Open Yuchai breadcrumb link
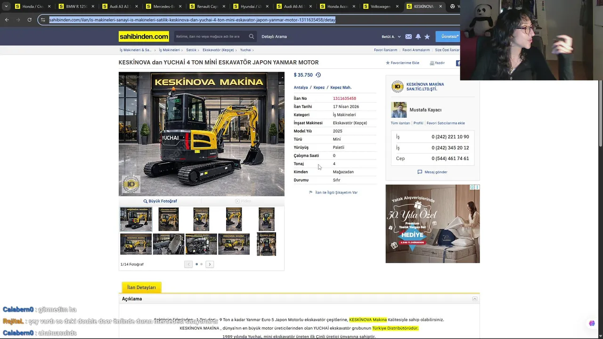Image resolution: width=603 pixels, height=339 pixels. pos(245,50)
